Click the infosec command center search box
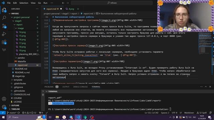The height and width of the screenshot is (120, 214). [112, 3]
